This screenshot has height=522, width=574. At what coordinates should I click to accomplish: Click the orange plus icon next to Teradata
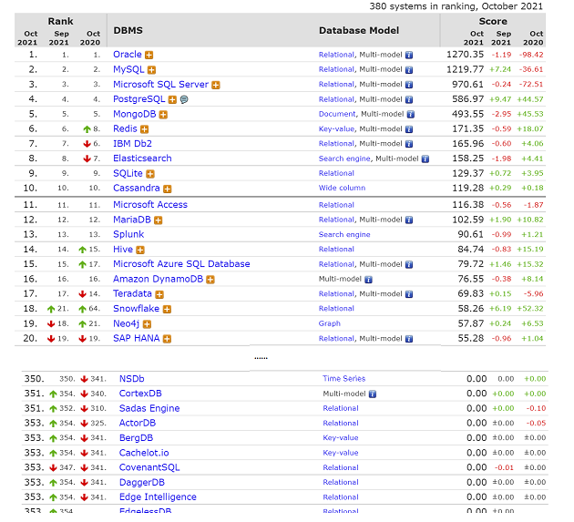pos(159,294)
